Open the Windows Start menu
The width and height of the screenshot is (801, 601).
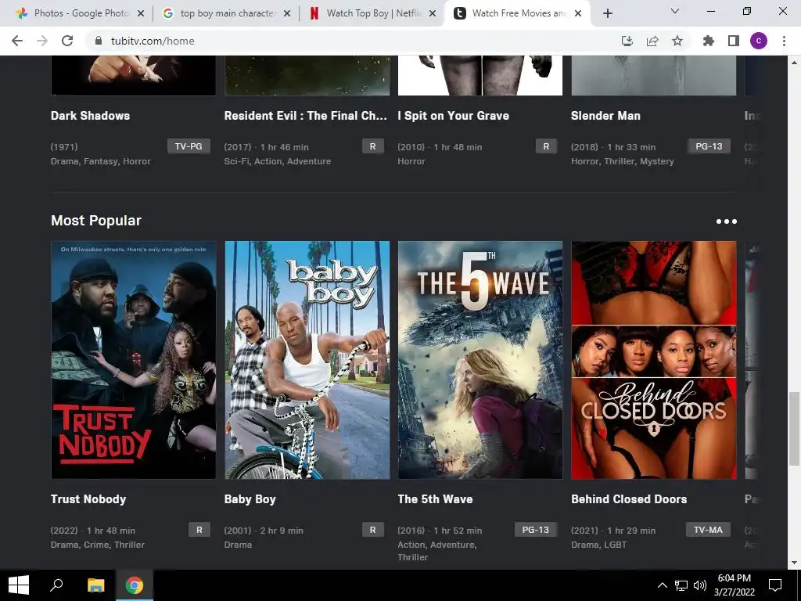[x=19, y=585]
